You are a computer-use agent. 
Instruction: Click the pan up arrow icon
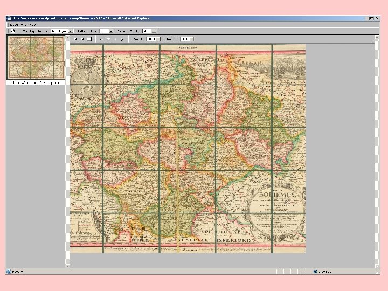(101, 39)
